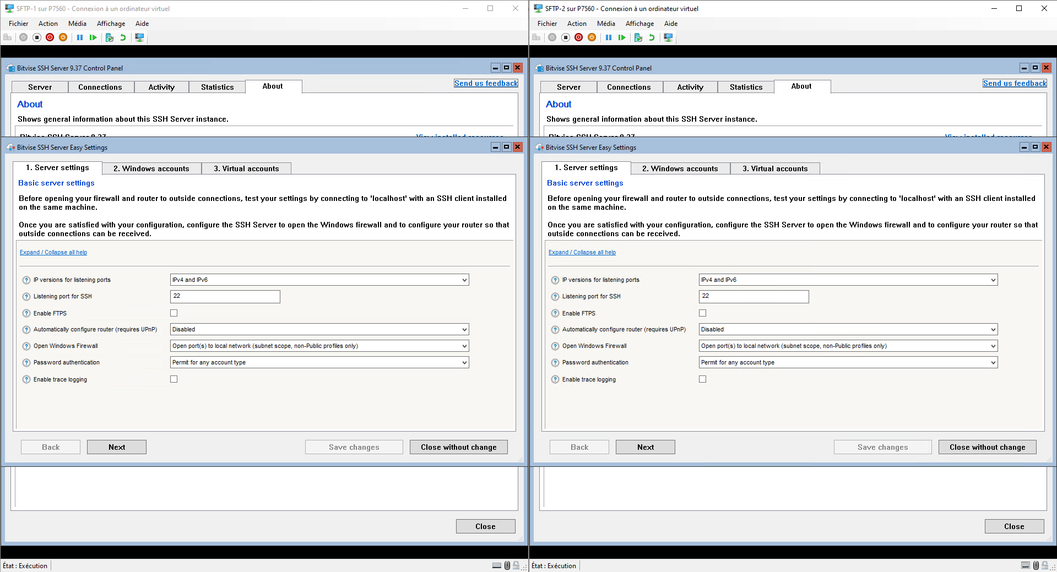
Task: Open help for Listening port for SSH in SFTP-1
Action: (26, 297)
